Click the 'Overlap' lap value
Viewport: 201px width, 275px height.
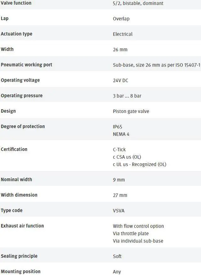pyautogui.click(x=121, y=19)
